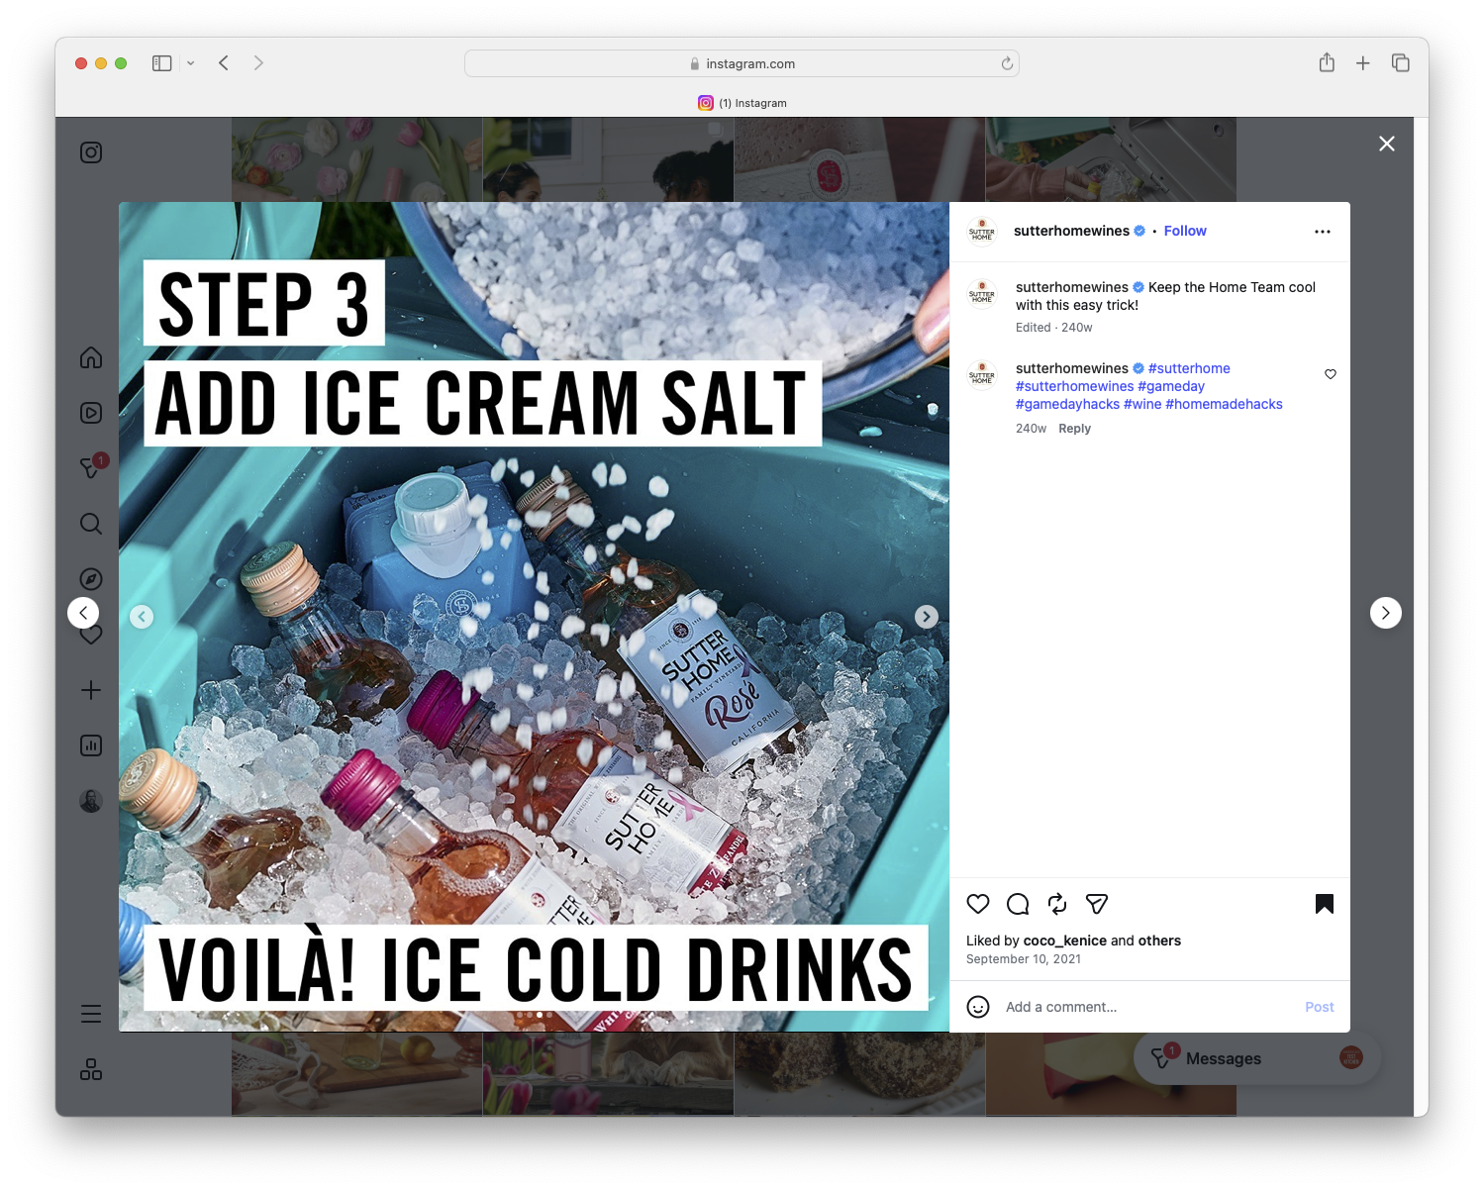This screenshot has height=1190, width=1484.
Task: Save the post using the bookmark icon
Action: click(x=1325, y=904)
